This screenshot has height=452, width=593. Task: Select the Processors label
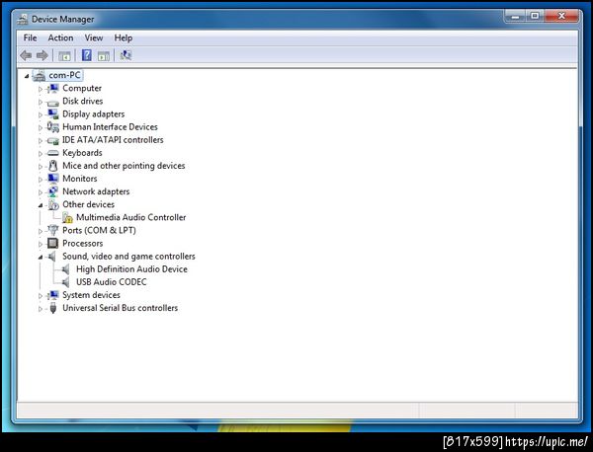[82, 243]
